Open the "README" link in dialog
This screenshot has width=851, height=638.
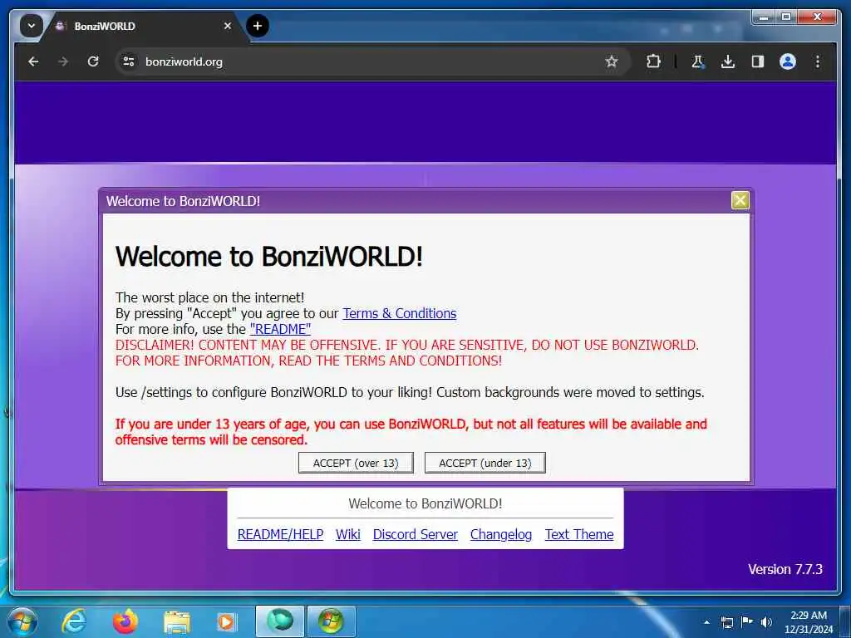280,329
